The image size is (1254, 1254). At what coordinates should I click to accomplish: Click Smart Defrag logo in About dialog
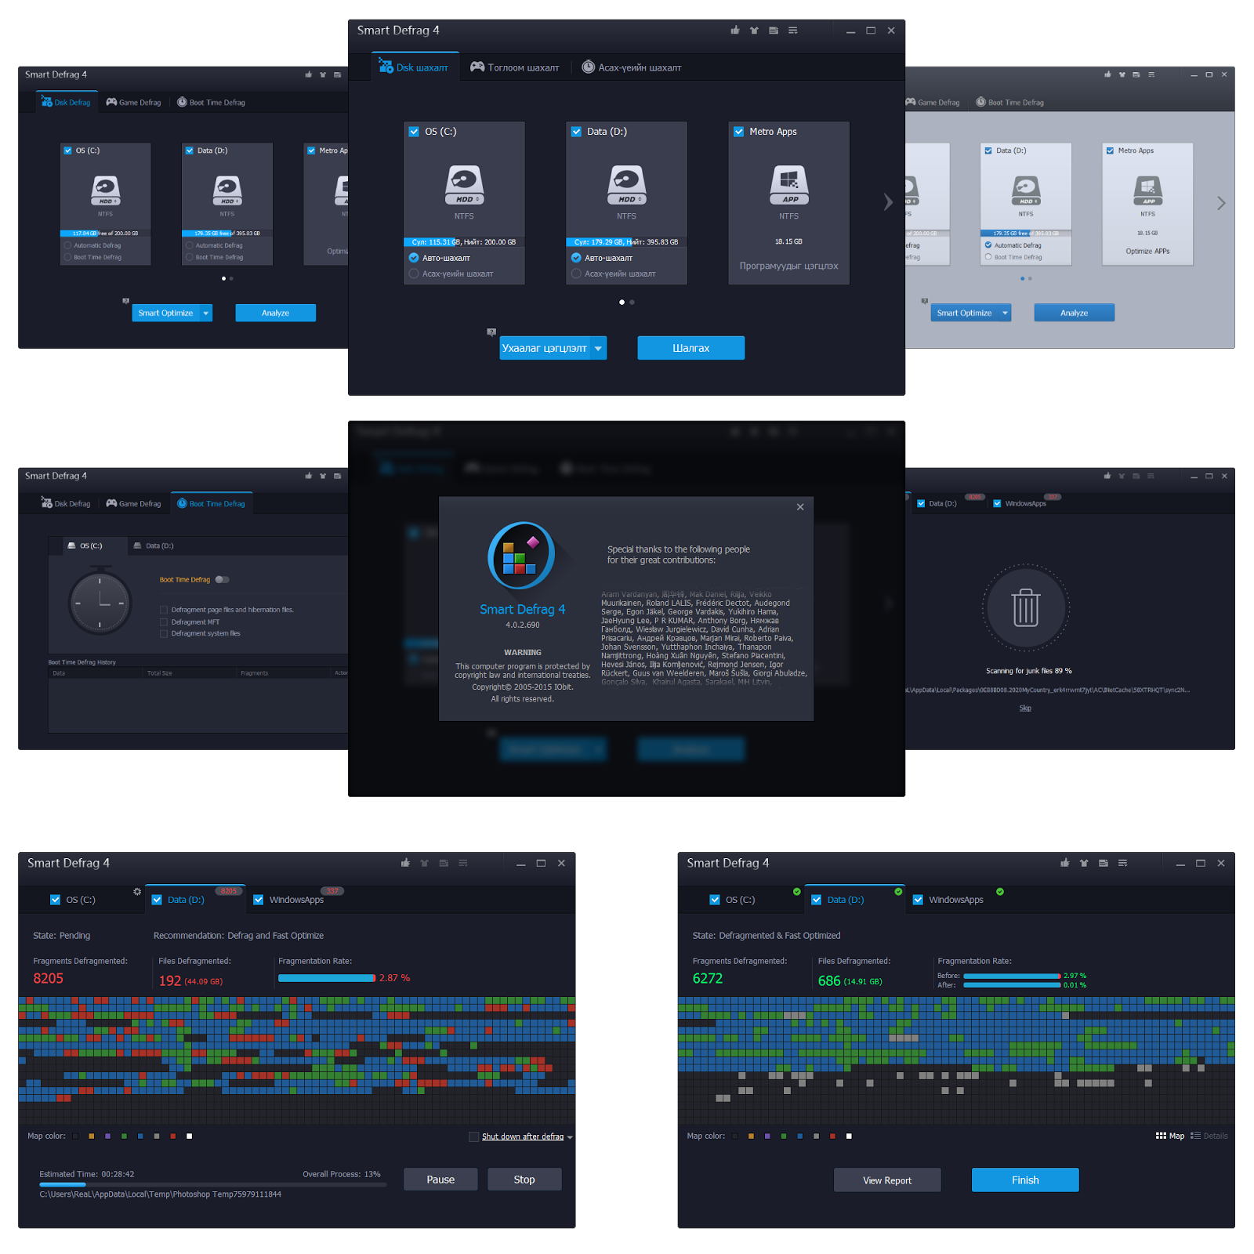[521, 556]
